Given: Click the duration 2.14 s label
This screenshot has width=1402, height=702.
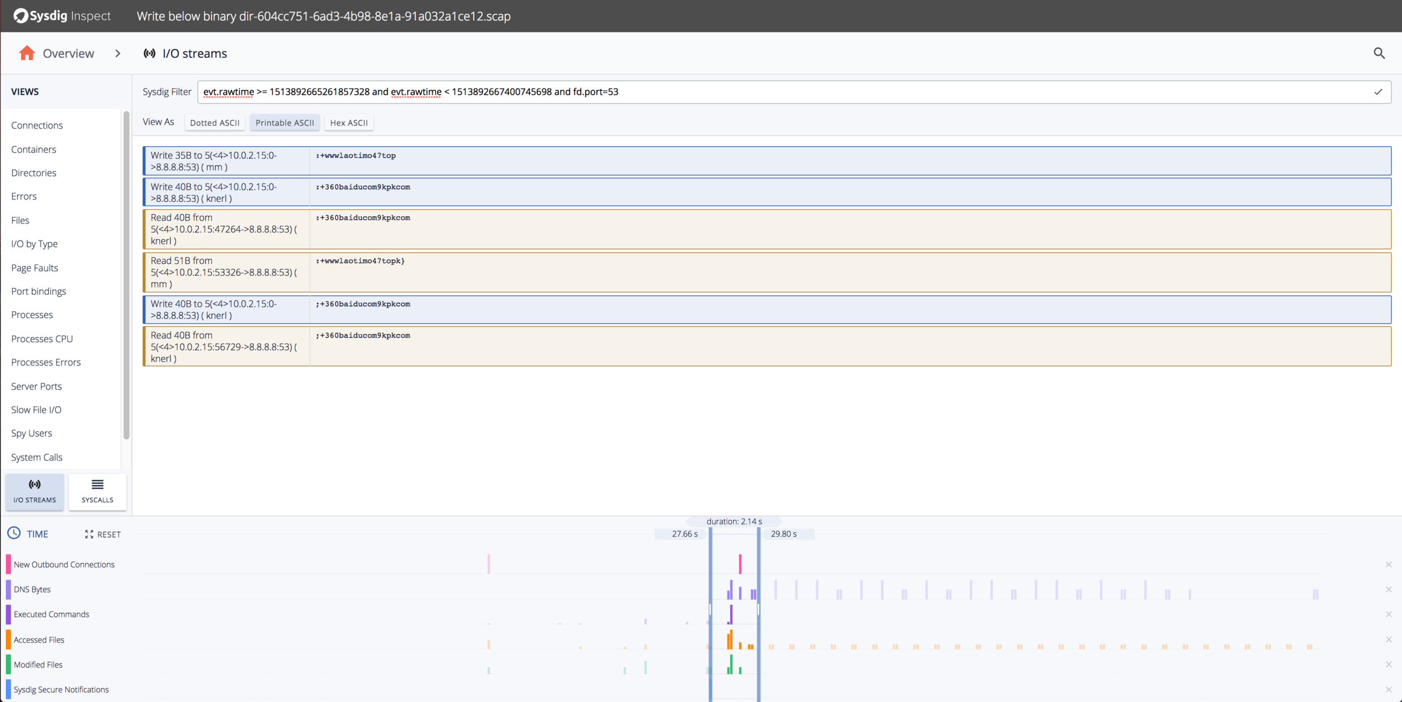Looking at the screenshot, I should 734,521.
